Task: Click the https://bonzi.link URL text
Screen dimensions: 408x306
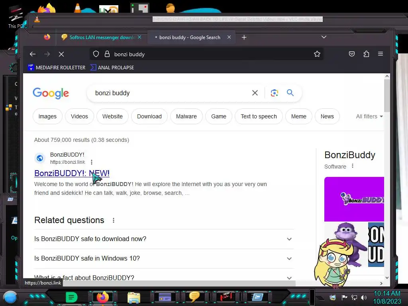Action: [x=68, y=162]
